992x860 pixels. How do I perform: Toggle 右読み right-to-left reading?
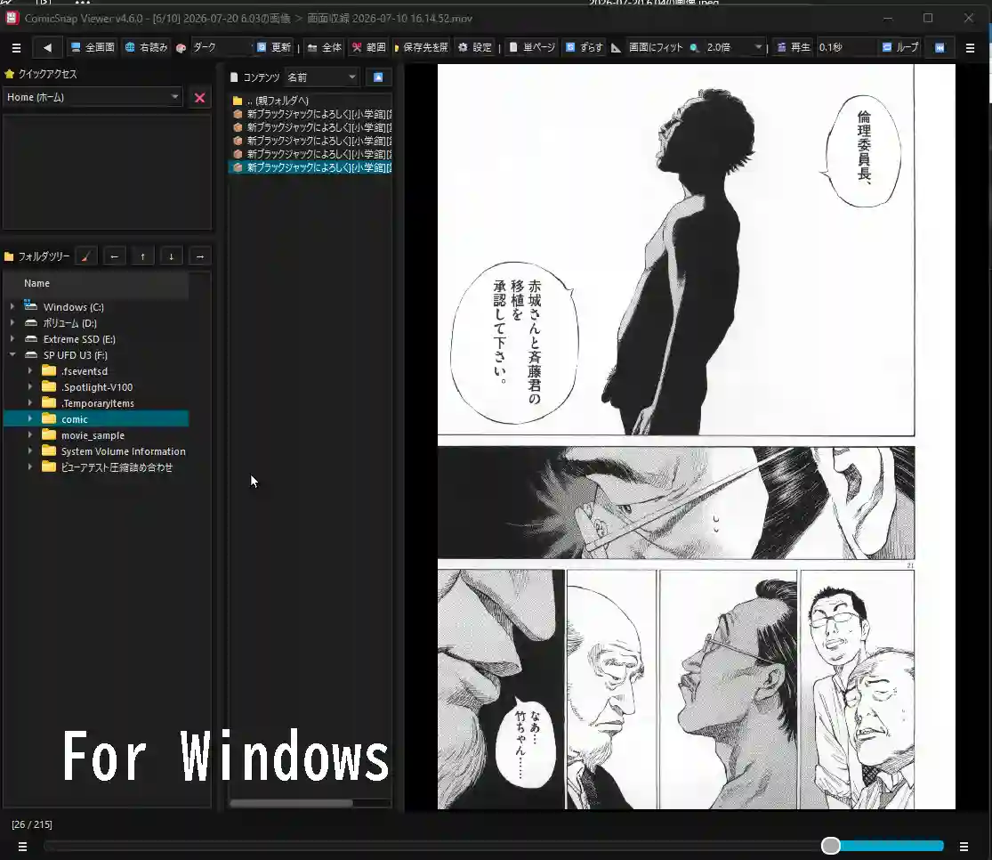pos(146,47)
